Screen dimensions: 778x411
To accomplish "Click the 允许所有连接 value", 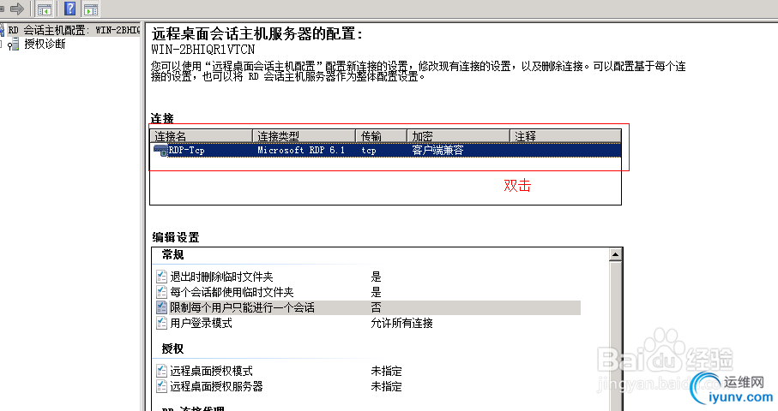I will click(402, 324).
